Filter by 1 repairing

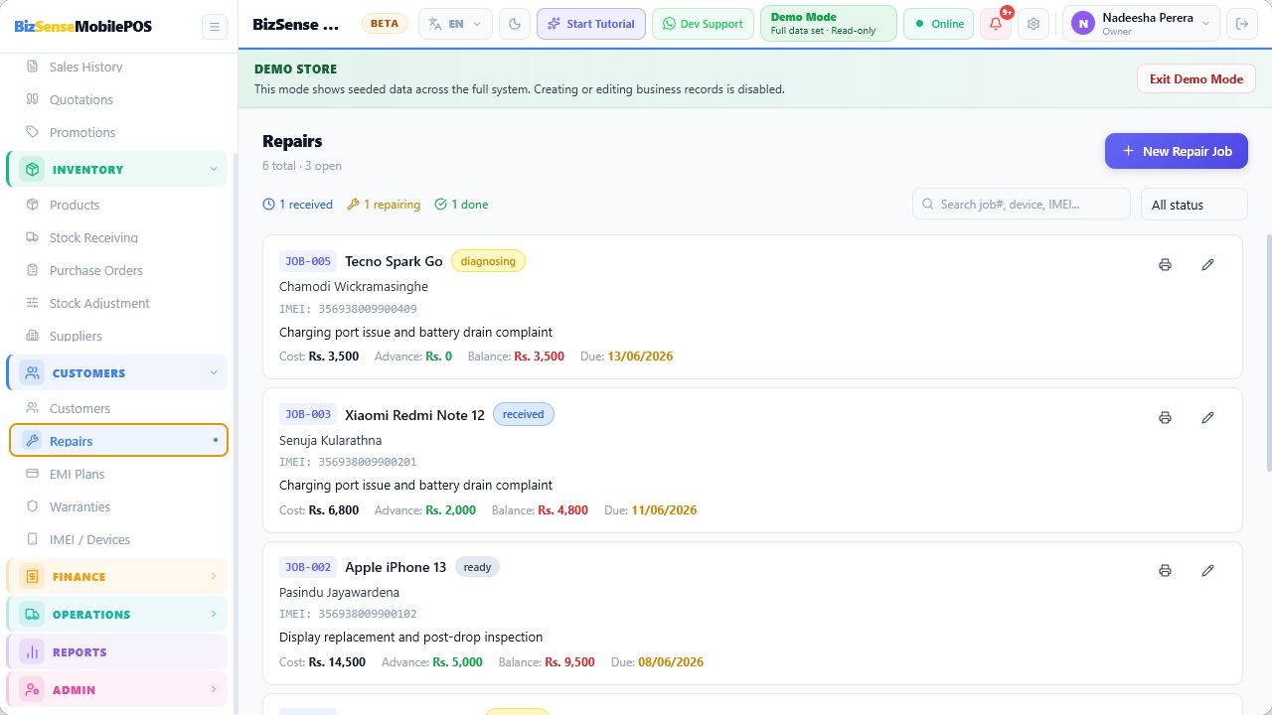click(x=384, y=205)
